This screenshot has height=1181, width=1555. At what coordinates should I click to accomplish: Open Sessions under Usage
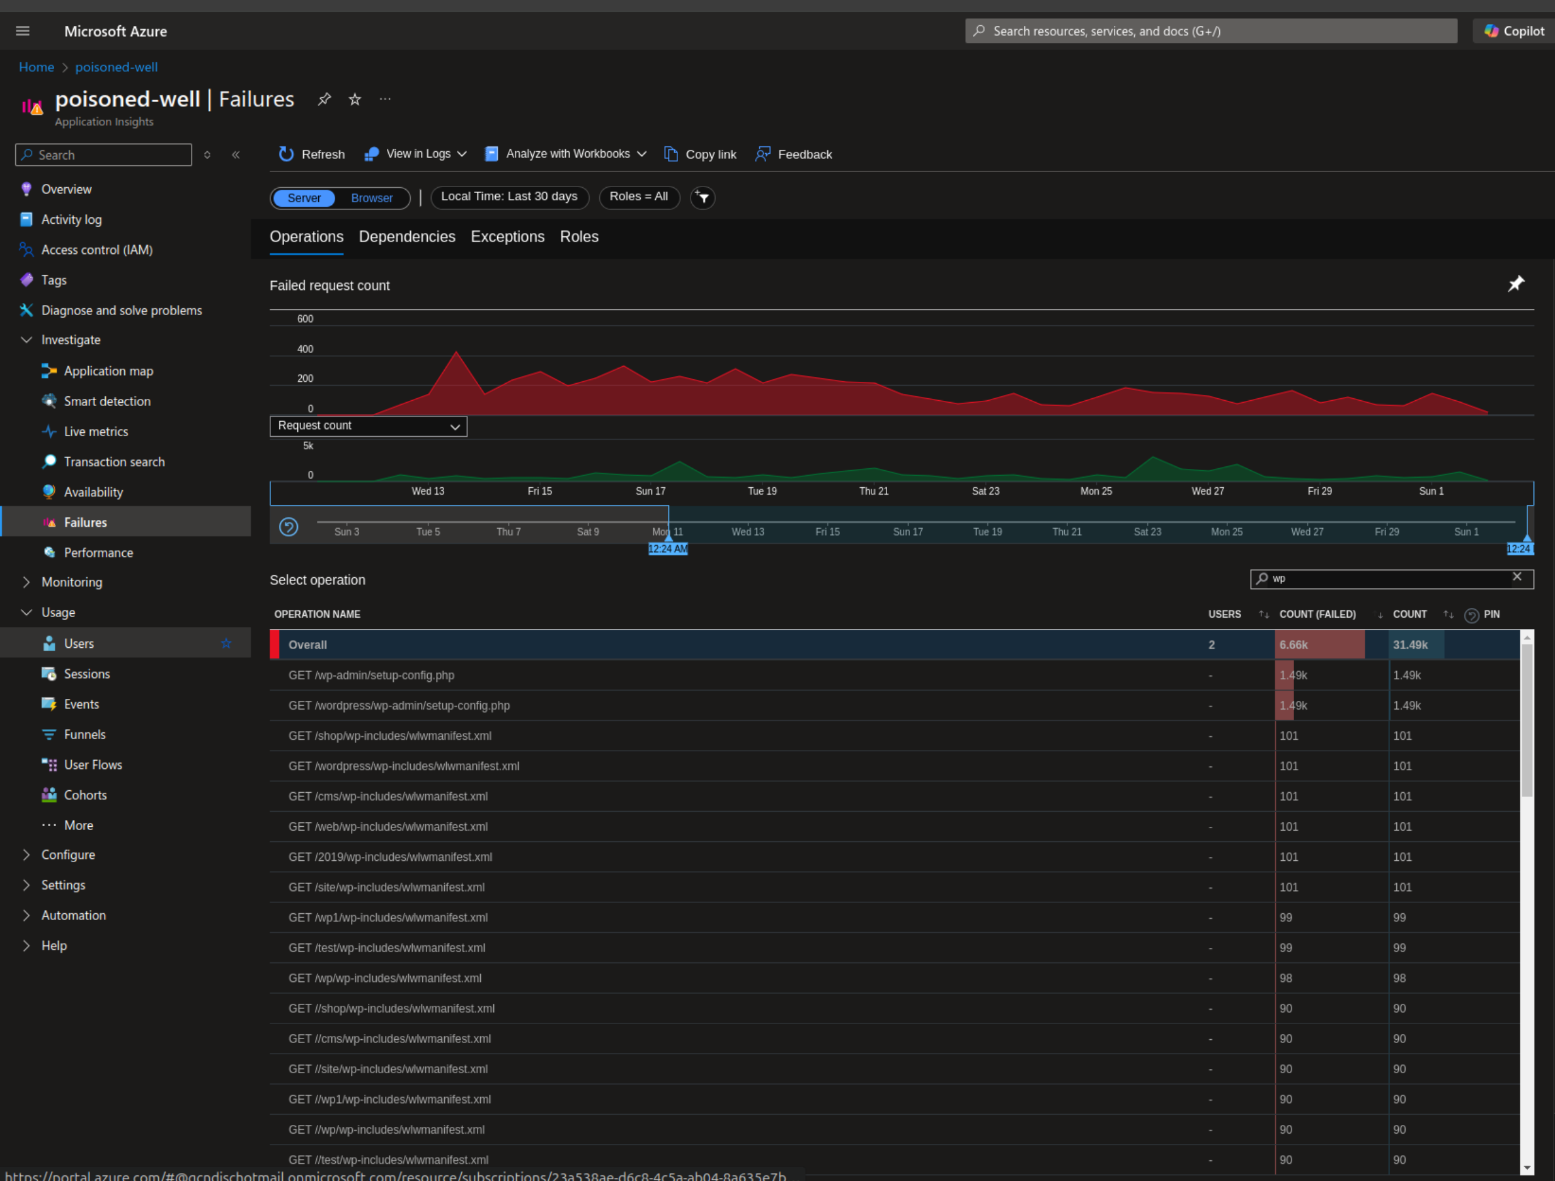click(86, 674)
